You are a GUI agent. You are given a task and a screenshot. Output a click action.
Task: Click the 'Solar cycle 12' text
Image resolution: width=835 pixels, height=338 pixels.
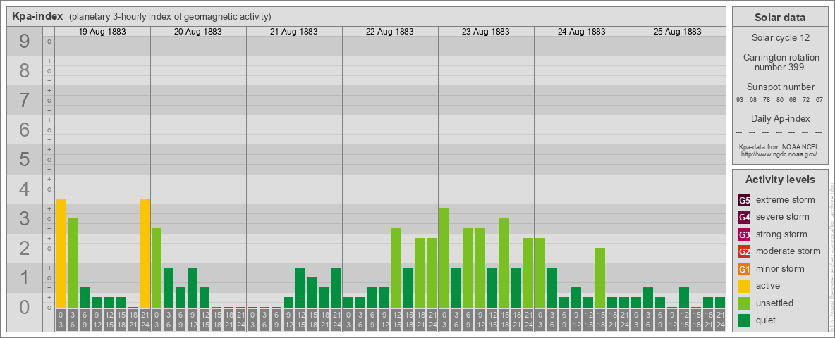[x=780, y=38]
